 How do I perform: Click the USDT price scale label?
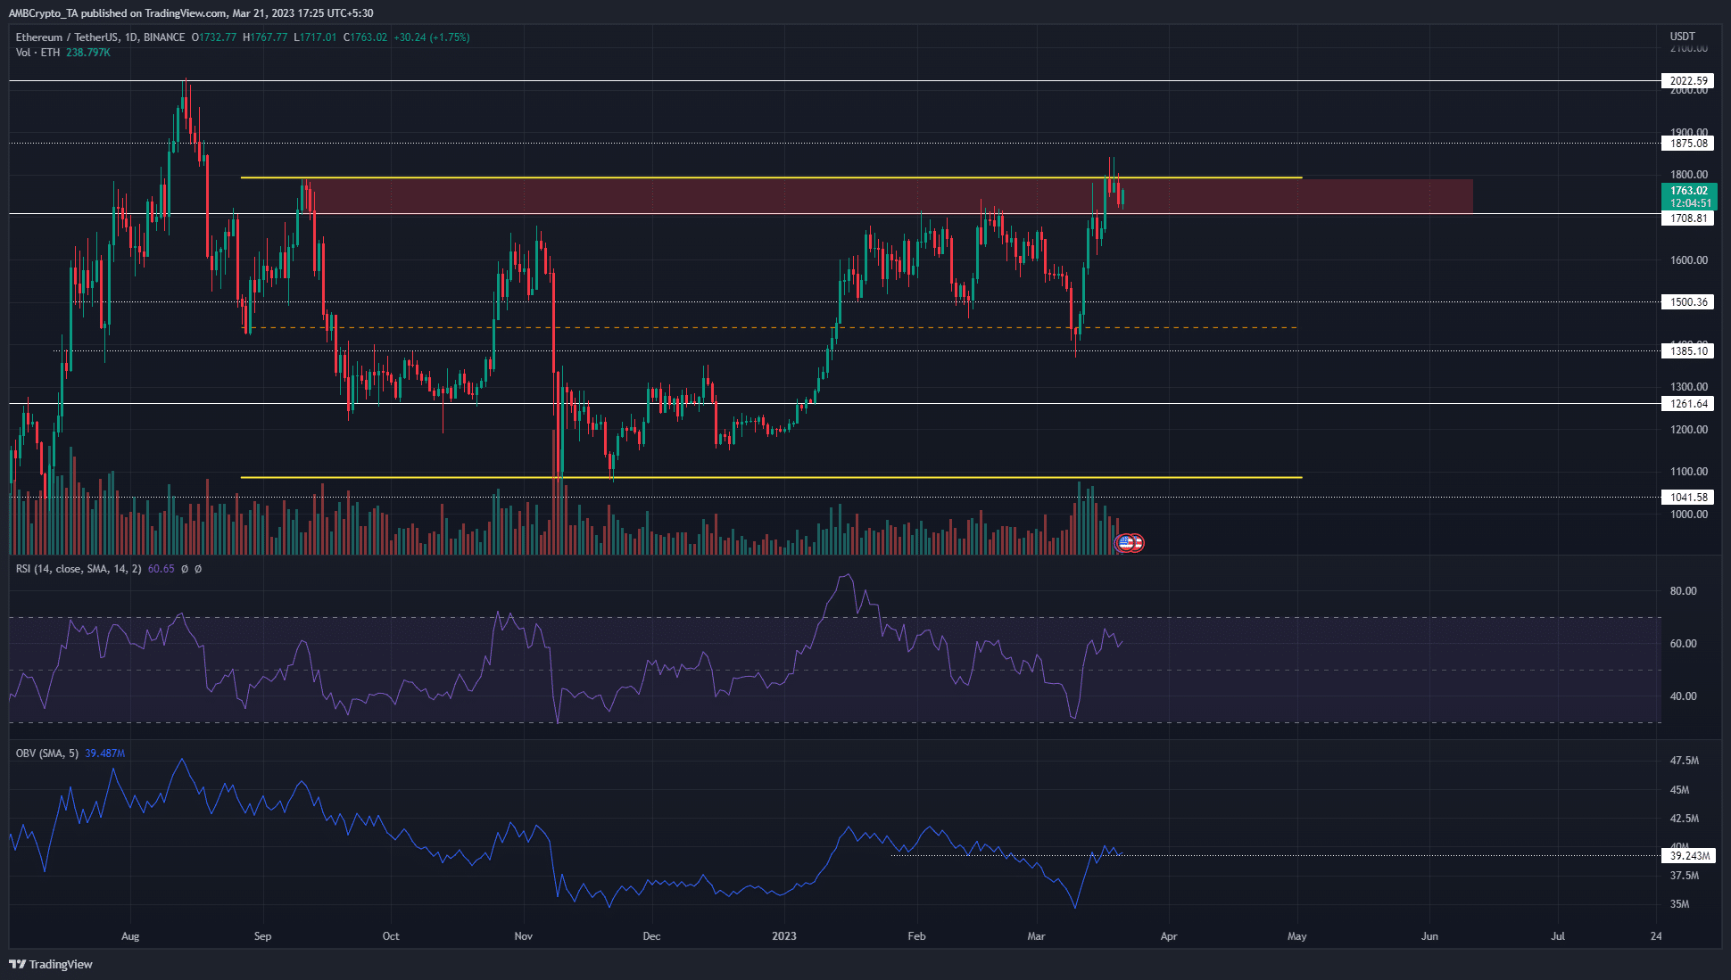pyautogui.click(x=1682, y=36)
